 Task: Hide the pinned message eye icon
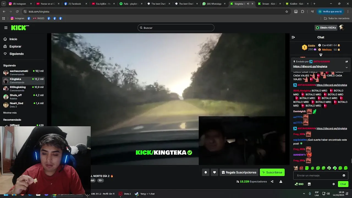pos(346,62)
